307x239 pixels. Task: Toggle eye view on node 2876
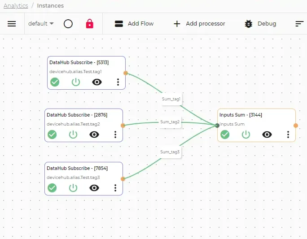tap(94, 135)
